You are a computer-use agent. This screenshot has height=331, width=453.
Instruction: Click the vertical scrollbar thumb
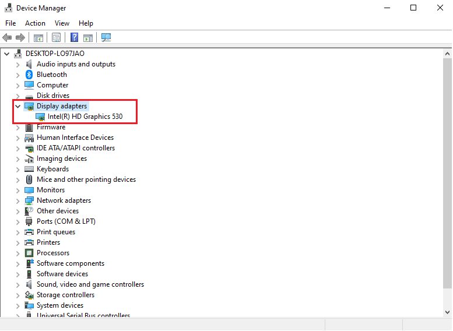pyautogui.click(x=447, y=172)
